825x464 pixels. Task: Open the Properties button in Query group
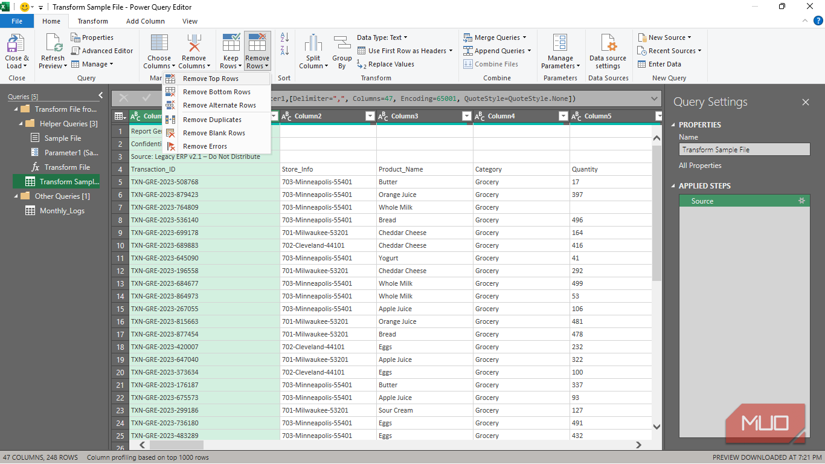click(x=92, y=37)
